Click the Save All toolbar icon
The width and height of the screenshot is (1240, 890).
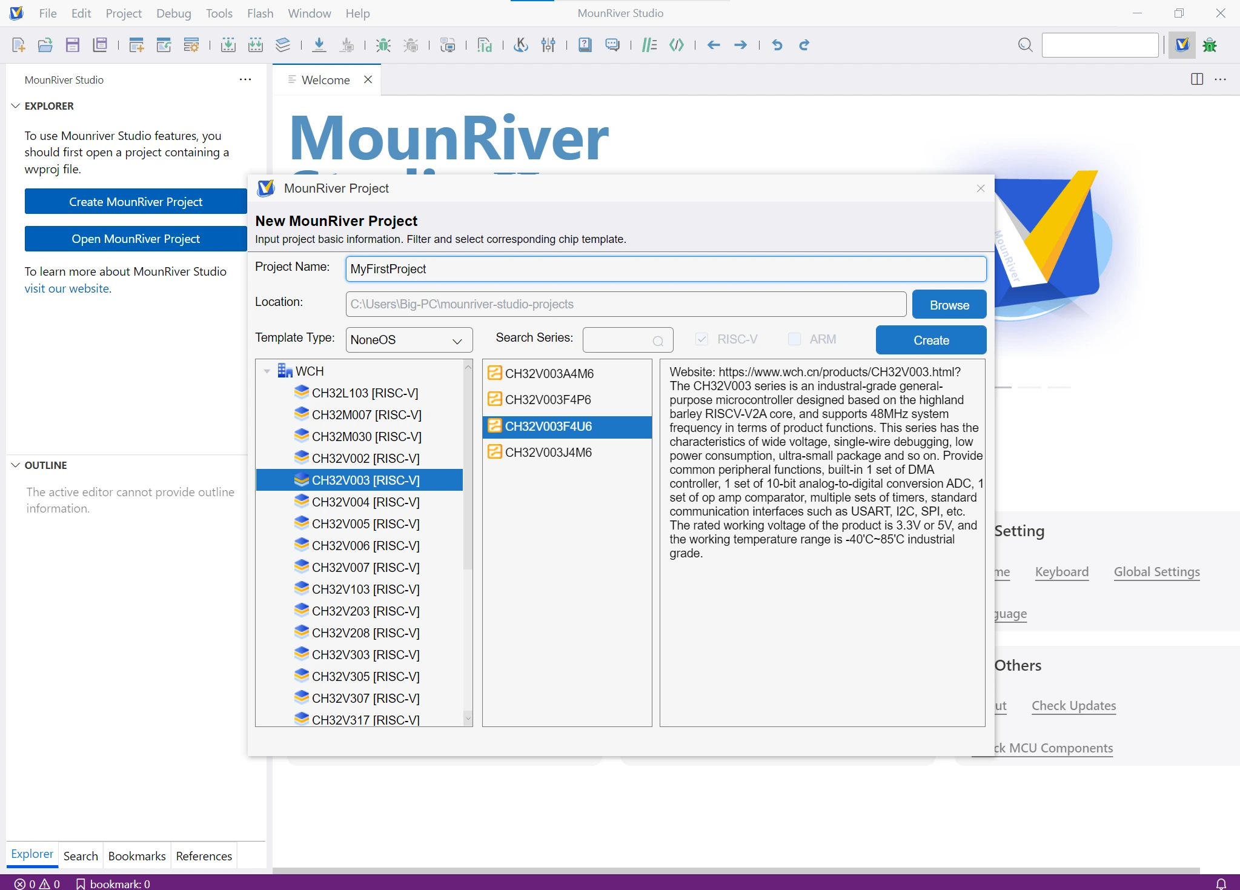(100, 45)
